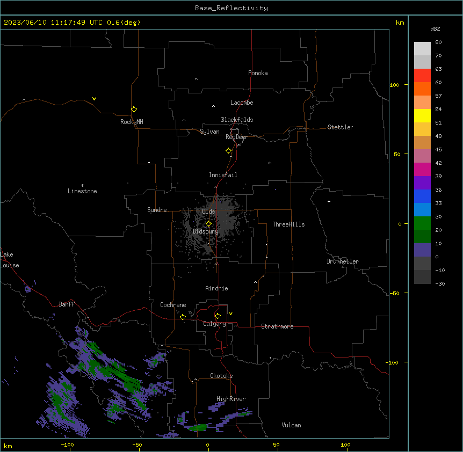This screenshot has width=463, height=452.
Task: Click the Okotoks town label
Action: 221,376
